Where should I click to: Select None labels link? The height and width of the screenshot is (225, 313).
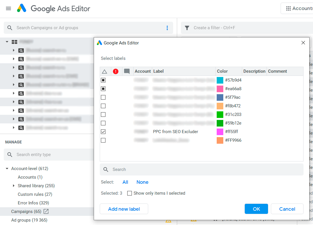(142, 182)
